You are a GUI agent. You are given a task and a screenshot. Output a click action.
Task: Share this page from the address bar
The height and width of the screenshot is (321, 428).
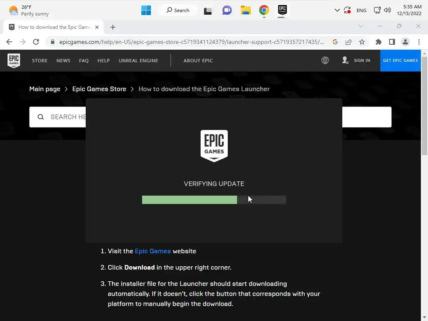click(x=348, y=42)
